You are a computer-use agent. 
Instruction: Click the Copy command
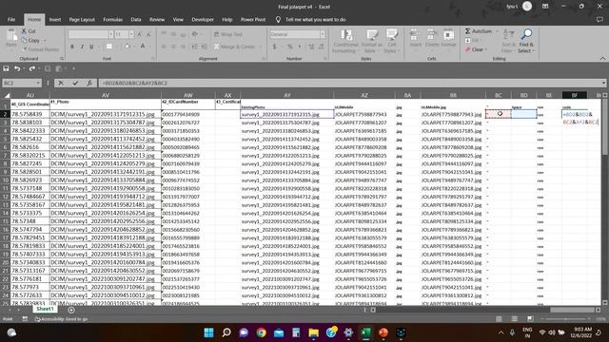pyautogui.click(x=30, y=40)
